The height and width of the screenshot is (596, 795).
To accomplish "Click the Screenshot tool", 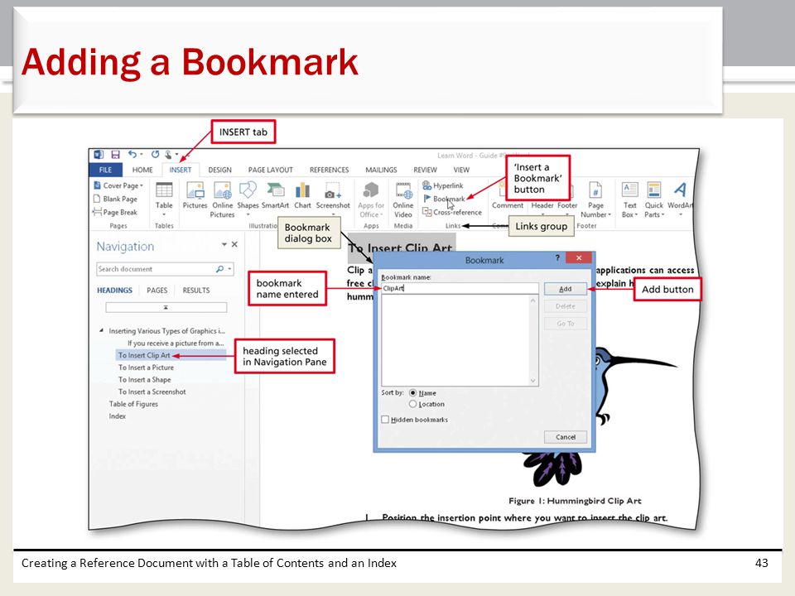I will coord(333,198).
